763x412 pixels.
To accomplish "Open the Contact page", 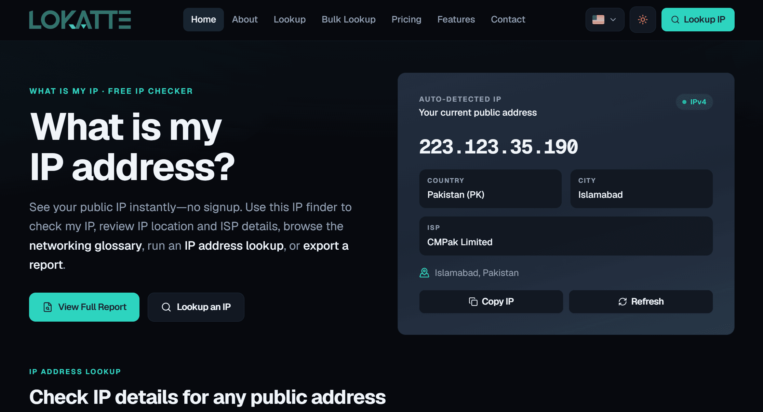I will 508,19.
